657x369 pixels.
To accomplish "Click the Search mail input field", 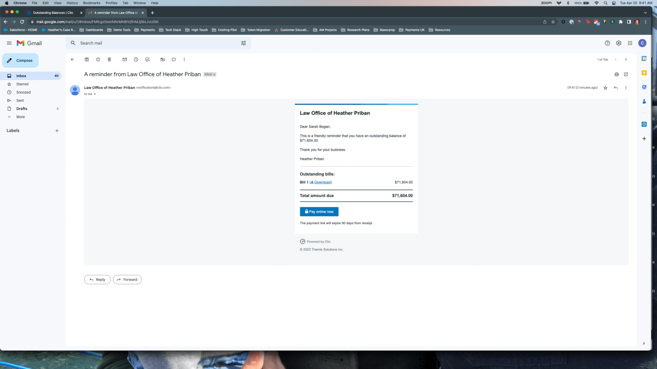I will point(131,43).
